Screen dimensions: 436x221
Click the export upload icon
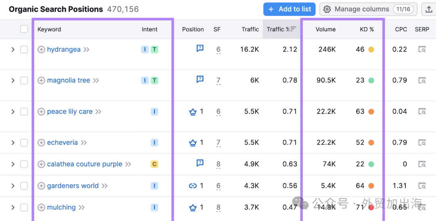(429, 9)
